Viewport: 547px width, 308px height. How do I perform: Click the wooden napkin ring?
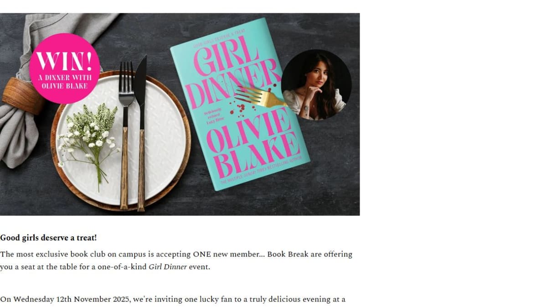(x=23, y=95)
